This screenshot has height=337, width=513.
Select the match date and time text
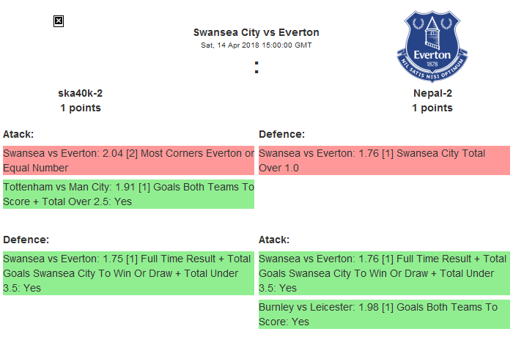click(256, 45)
